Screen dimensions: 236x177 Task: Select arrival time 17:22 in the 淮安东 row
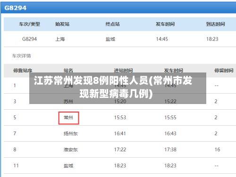[x=120, y=150]
